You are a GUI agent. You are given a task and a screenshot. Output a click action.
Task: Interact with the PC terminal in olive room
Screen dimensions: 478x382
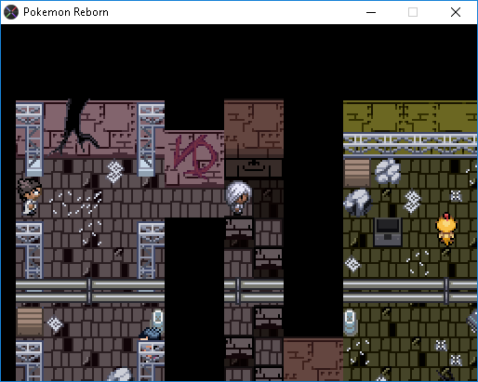(x=387, y=231)
